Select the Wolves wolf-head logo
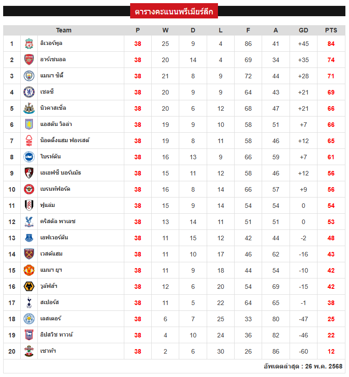The image size is (349, 377). [29, 287]
